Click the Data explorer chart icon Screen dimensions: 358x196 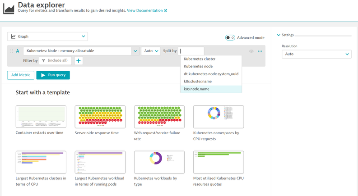[9, 8]
